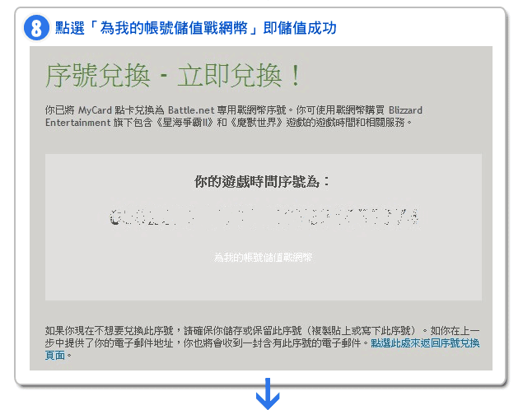523x410 pixels.
Task: Select the blurred game time serial code
Action: 264,217
